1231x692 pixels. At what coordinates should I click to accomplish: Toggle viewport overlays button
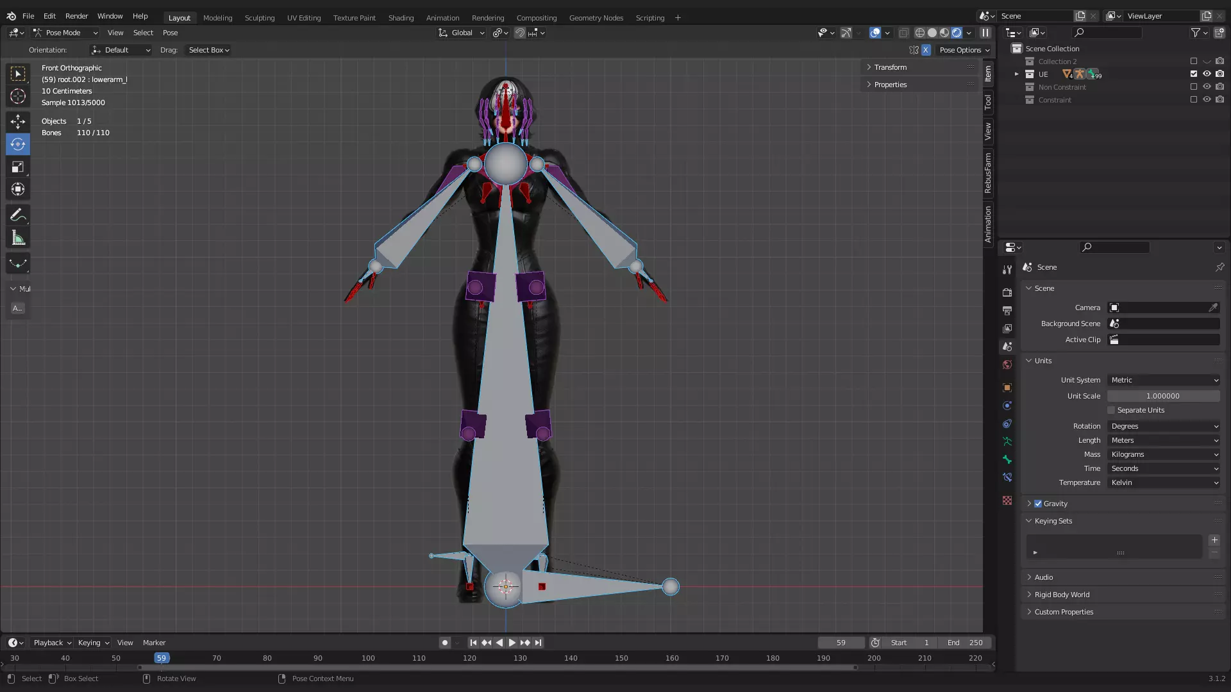pos(875,33)
